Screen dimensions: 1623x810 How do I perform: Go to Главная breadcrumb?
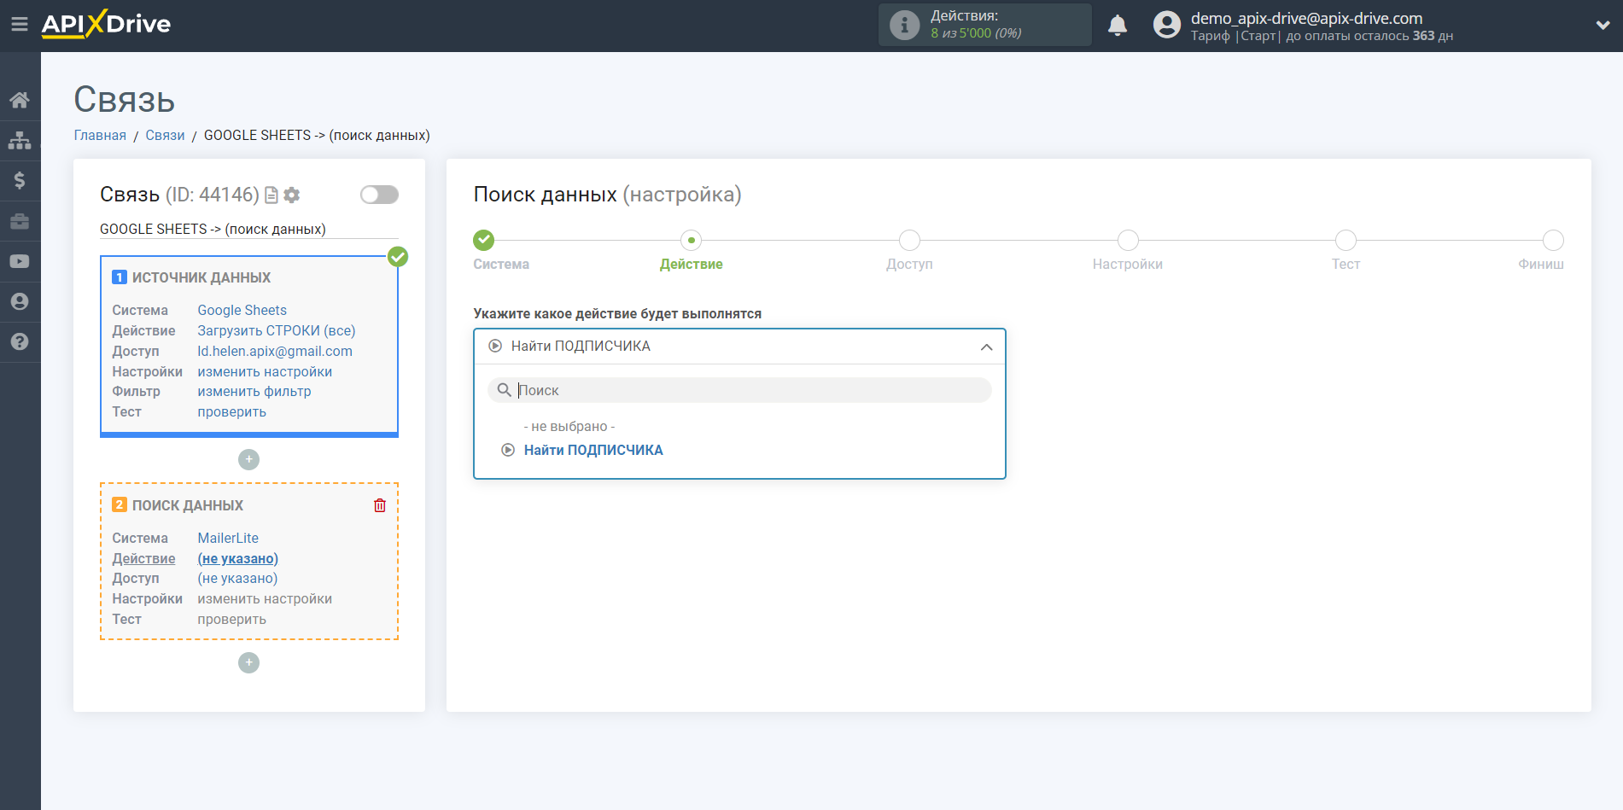pyautogui.click(x=100, y=135)
